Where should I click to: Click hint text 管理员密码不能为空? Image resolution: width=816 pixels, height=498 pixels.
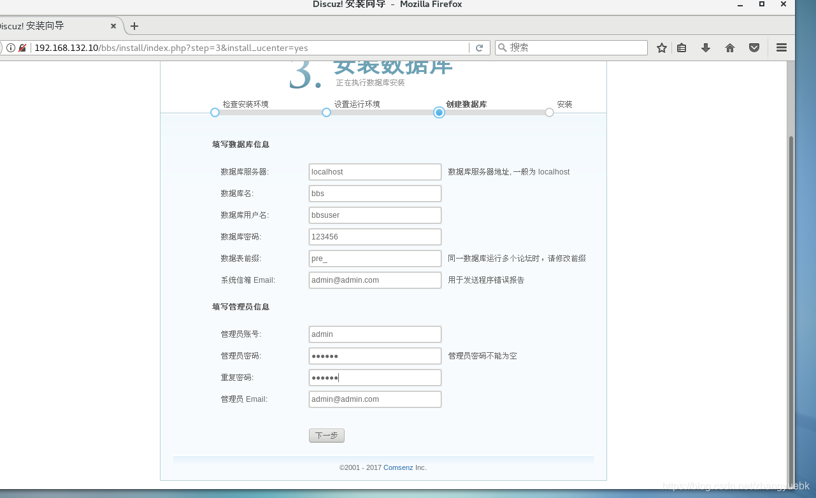[x=482, y=356]
